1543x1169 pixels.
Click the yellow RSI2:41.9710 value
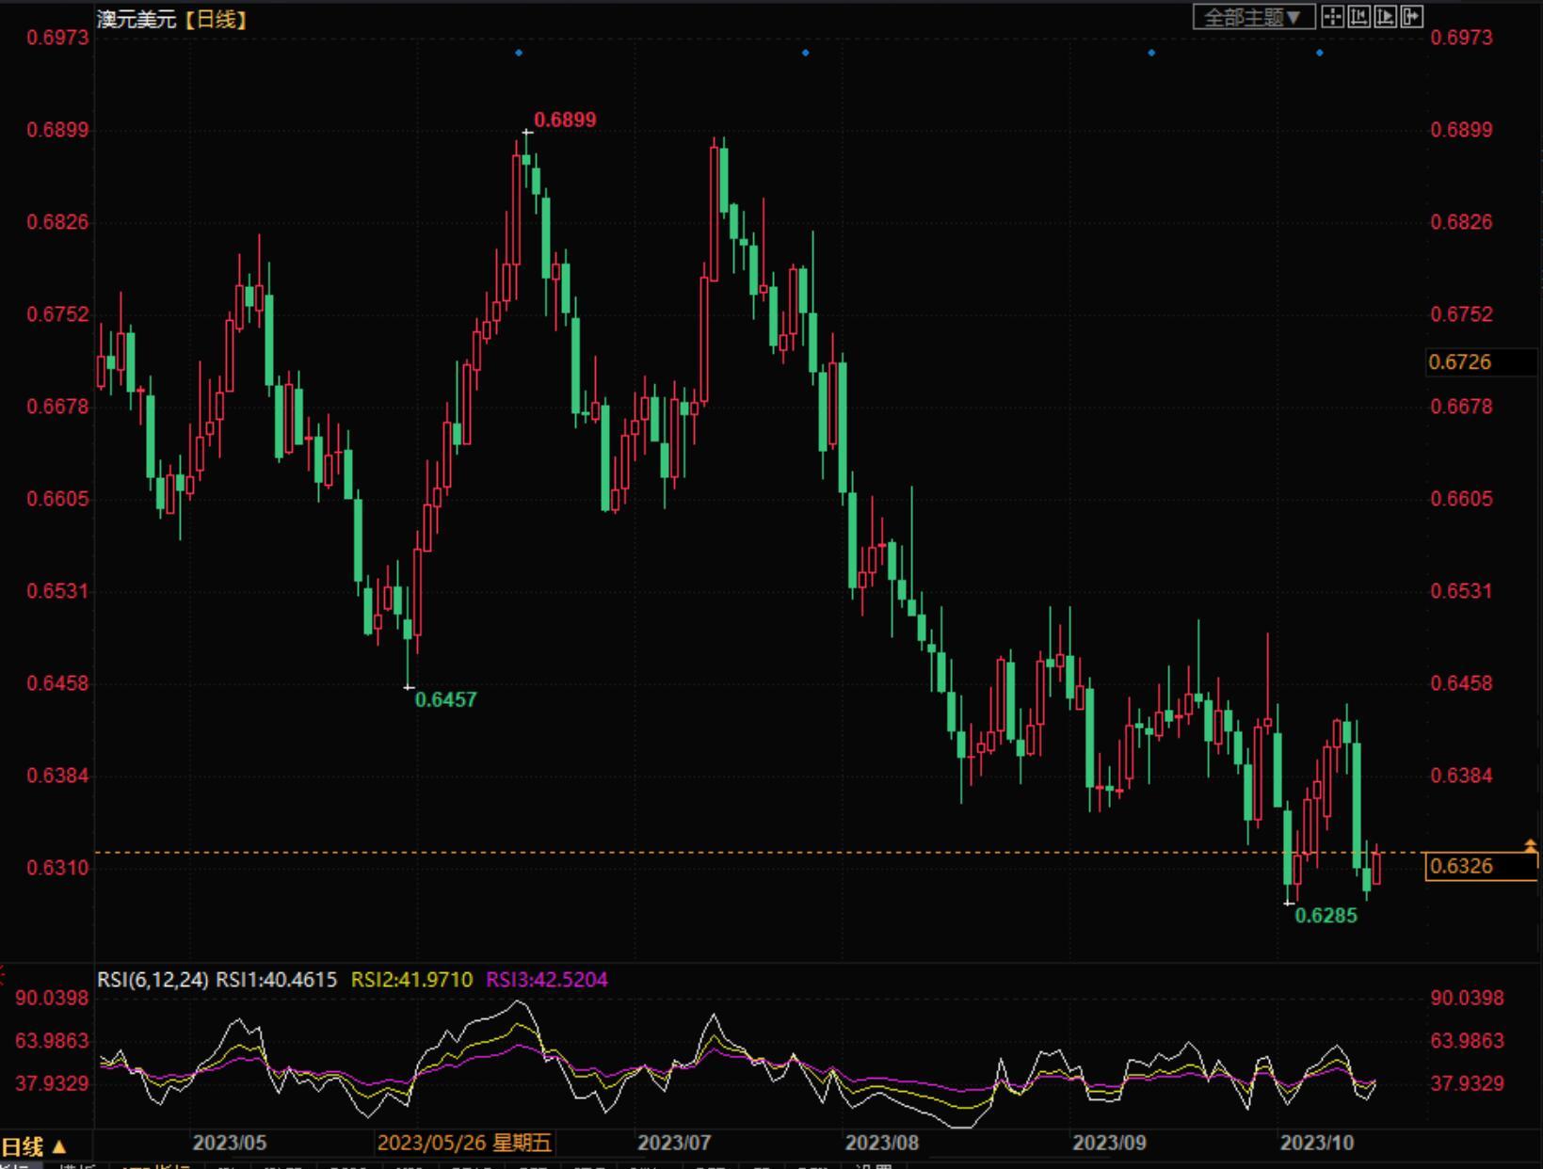411,980
